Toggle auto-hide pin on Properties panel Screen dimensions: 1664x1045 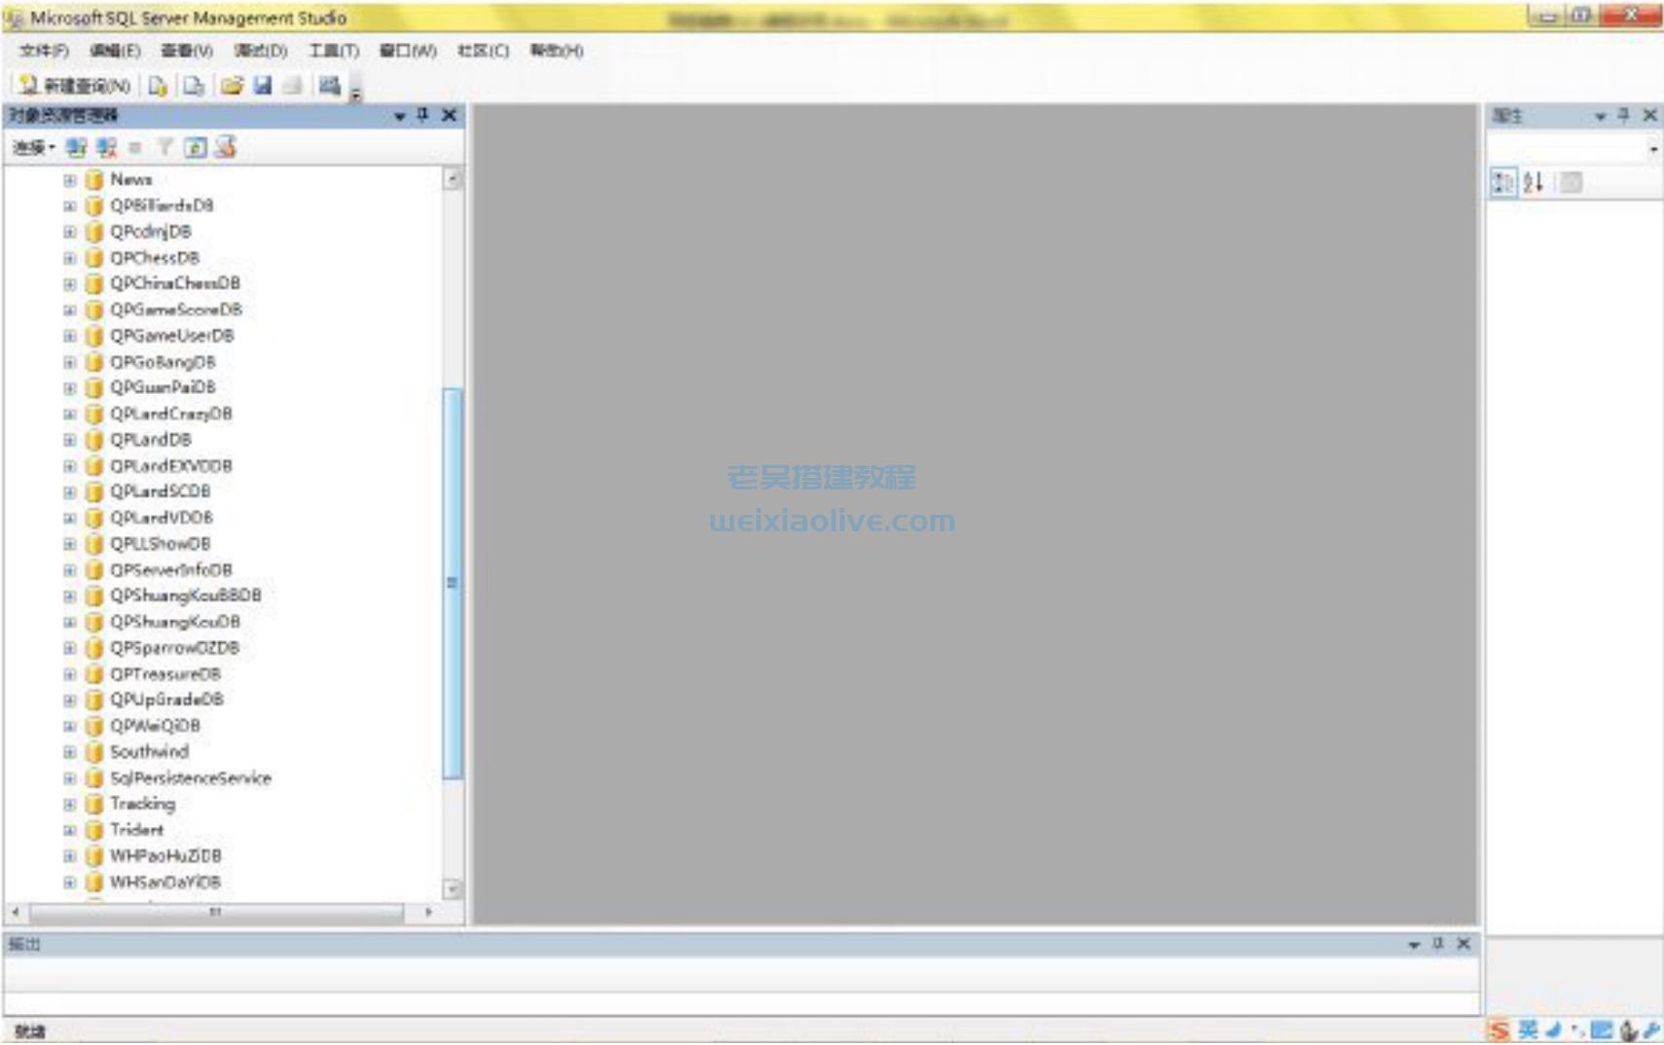(1623, 115)
